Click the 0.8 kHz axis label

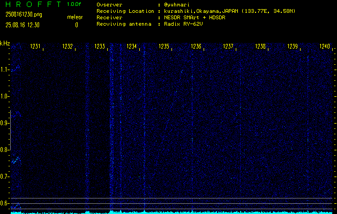coord(4,150)
